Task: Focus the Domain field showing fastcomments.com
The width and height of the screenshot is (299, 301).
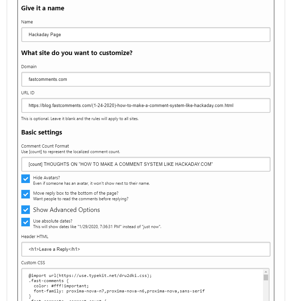Action: coord(146,79)
